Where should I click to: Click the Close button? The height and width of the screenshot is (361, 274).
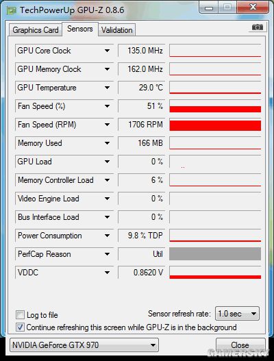240,345
